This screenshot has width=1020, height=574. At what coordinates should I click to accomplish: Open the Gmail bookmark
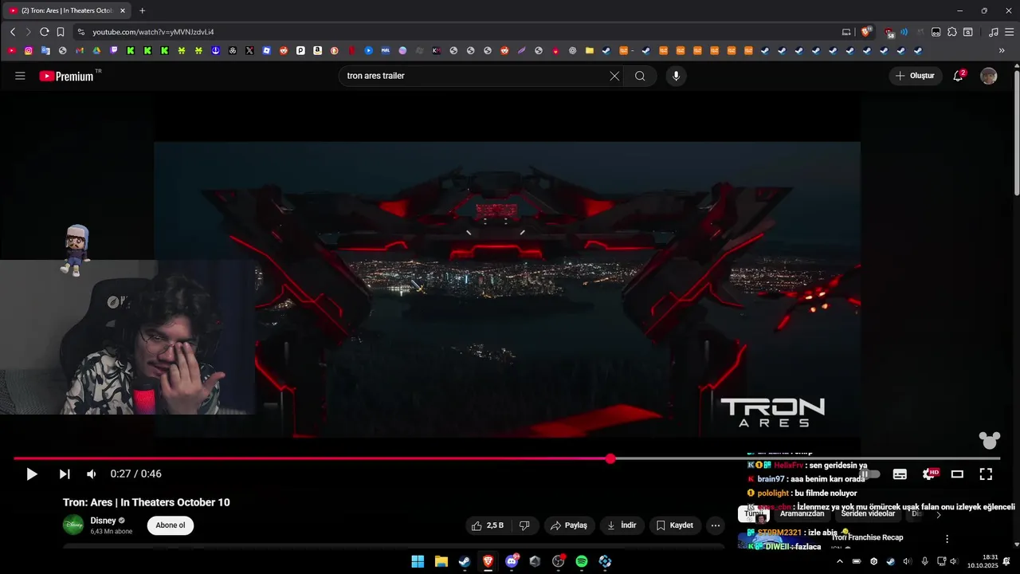(x=80, y=50)
